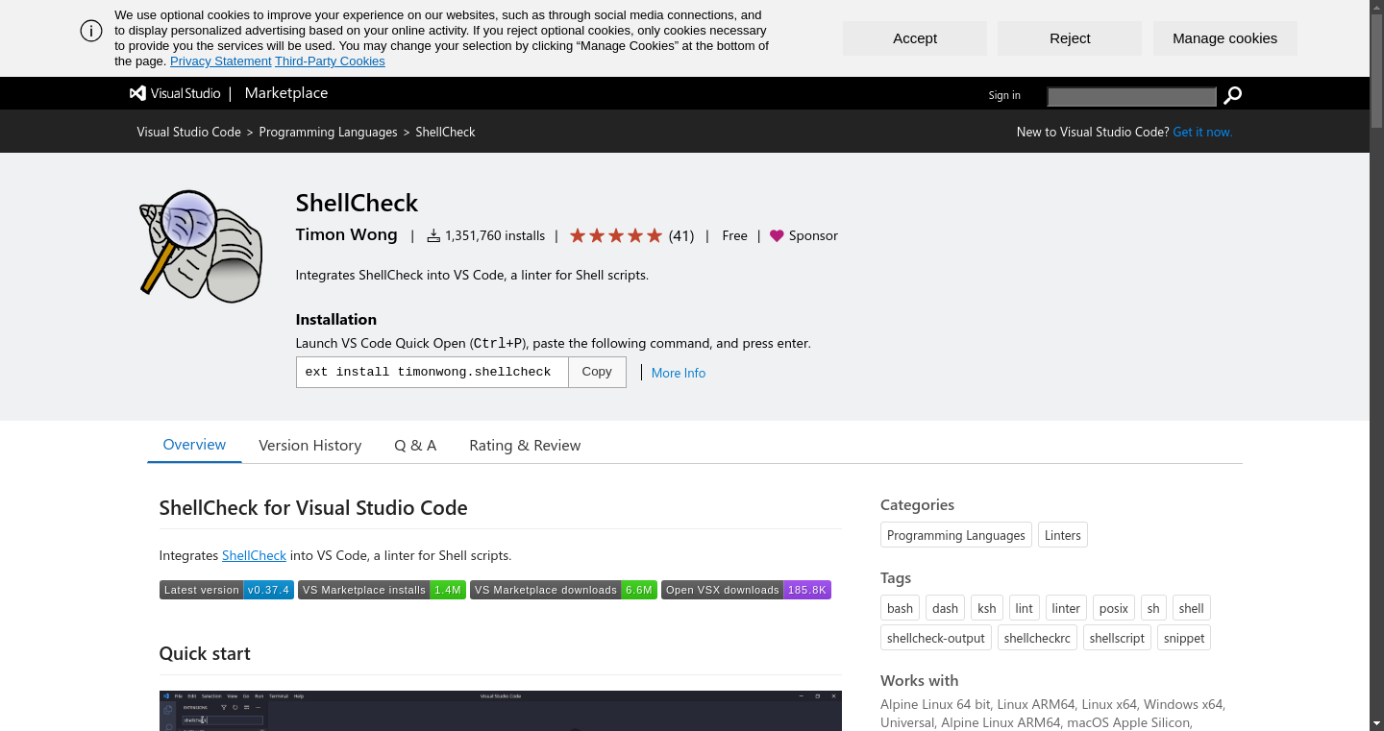Click the ShellCheck breadcrumb

pyautogui.click(x=445, y=132)
